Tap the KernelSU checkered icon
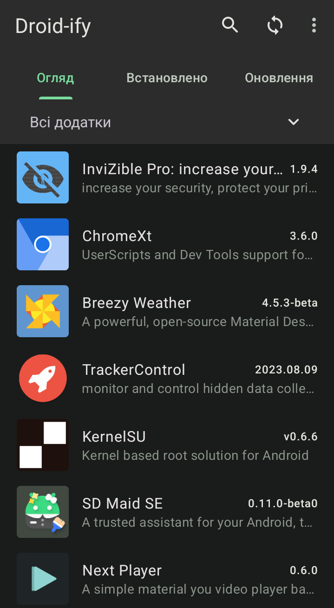The width and height of the screenshot is (334, 608). (x=43, y=445)
